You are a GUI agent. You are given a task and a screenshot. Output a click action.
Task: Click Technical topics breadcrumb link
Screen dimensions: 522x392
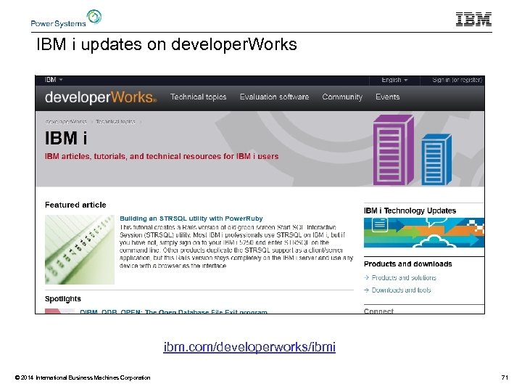coord(115,122)
